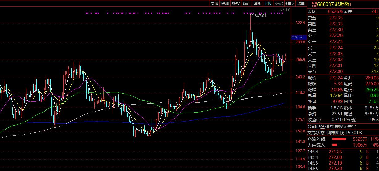Click the 交易状态 闭市阶段 status line
379x171 pixels.
coord(335,132)
